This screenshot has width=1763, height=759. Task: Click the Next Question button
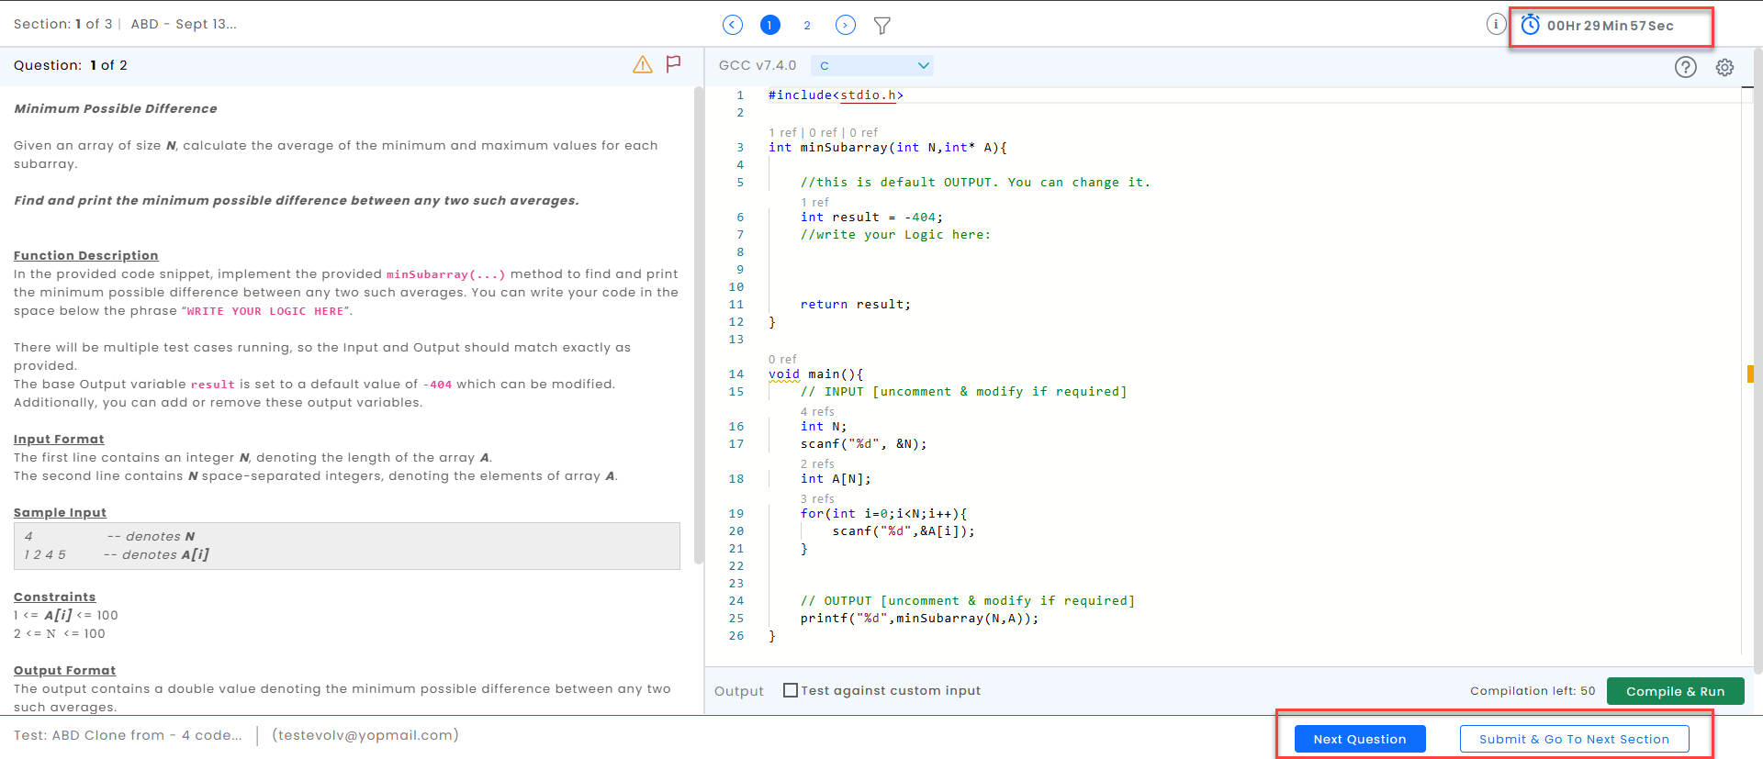pos(1359,739)
